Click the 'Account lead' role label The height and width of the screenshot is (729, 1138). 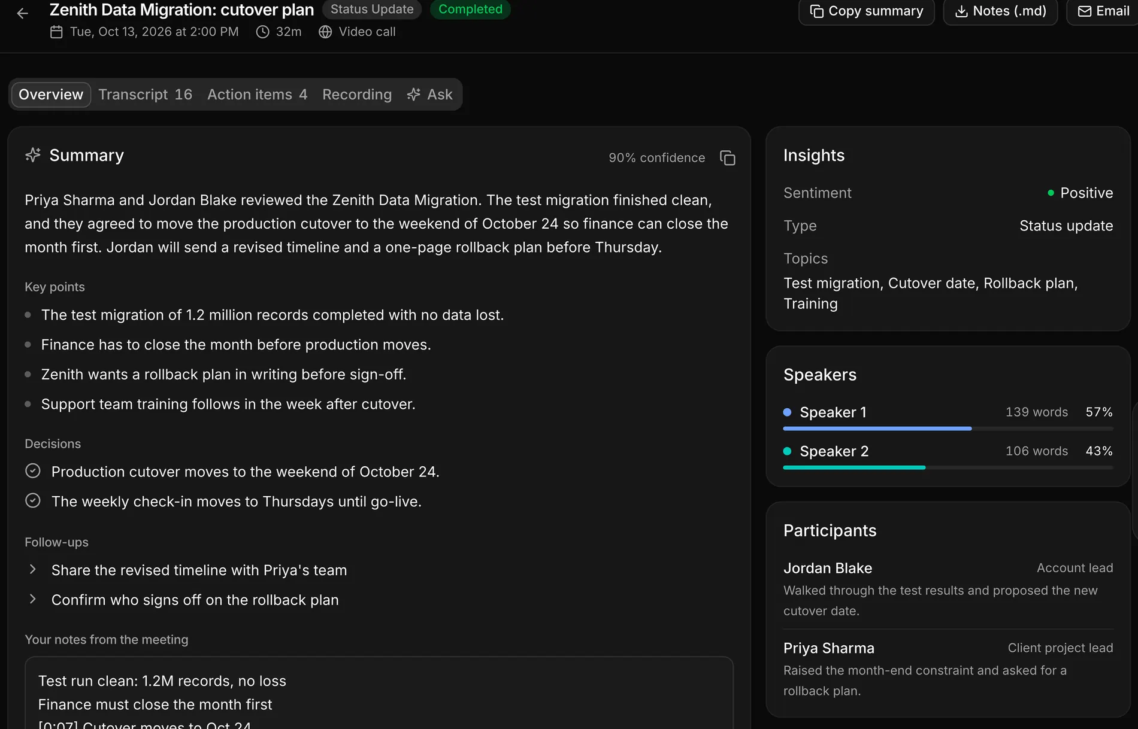pyautogui.click(x=1075, y=568)
